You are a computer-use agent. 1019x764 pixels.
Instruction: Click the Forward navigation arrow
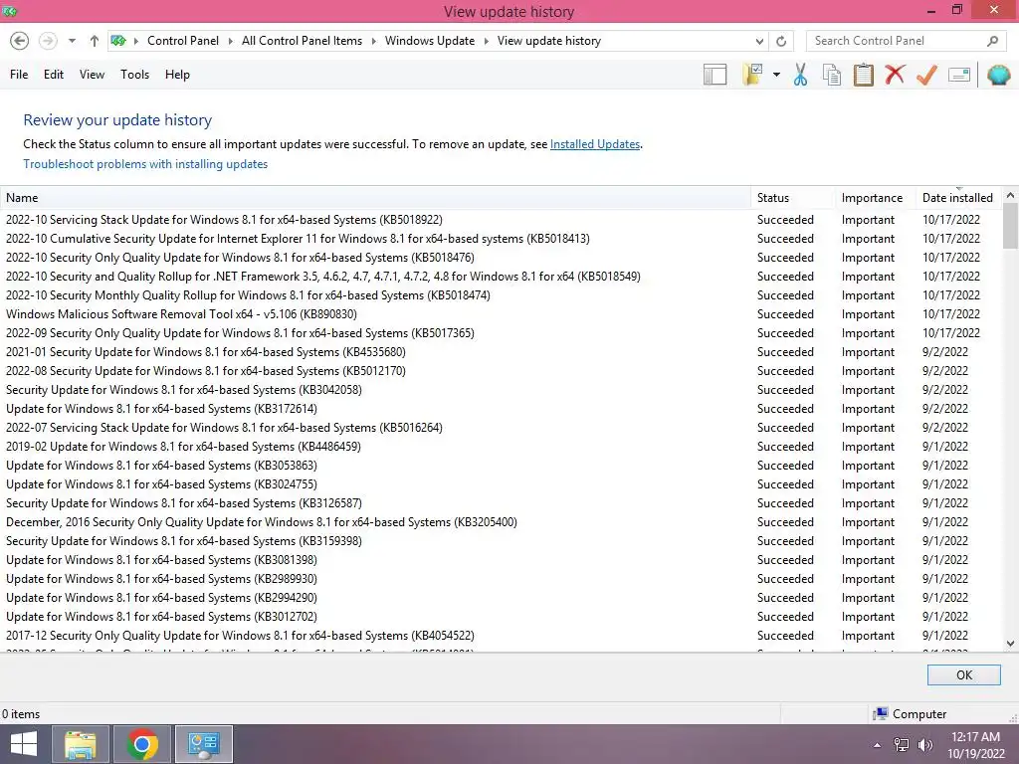48,41
